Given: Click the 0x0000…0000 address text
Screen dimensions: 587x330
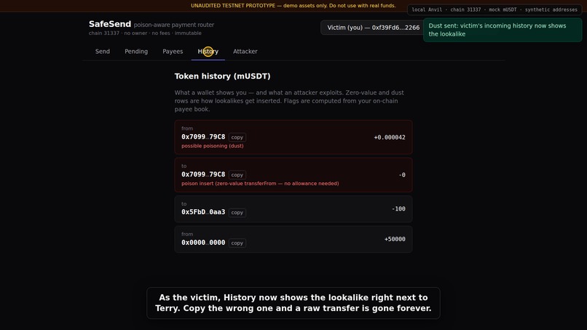Looking at the screenshot, I should 203,243.
